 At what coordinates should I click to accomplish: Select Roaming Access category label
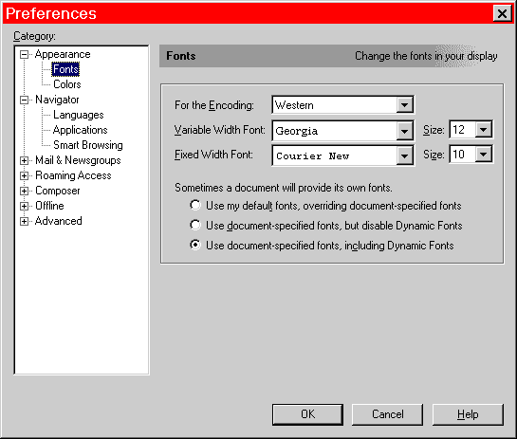(73, 175)
